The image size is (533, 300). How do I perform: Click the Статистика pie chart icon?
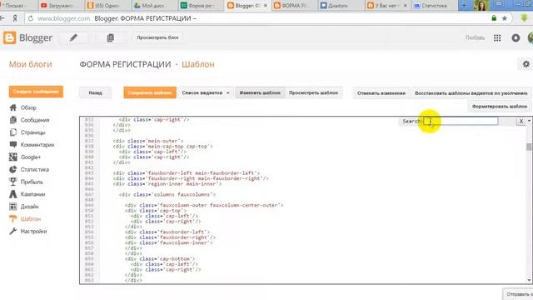point(13,169)
